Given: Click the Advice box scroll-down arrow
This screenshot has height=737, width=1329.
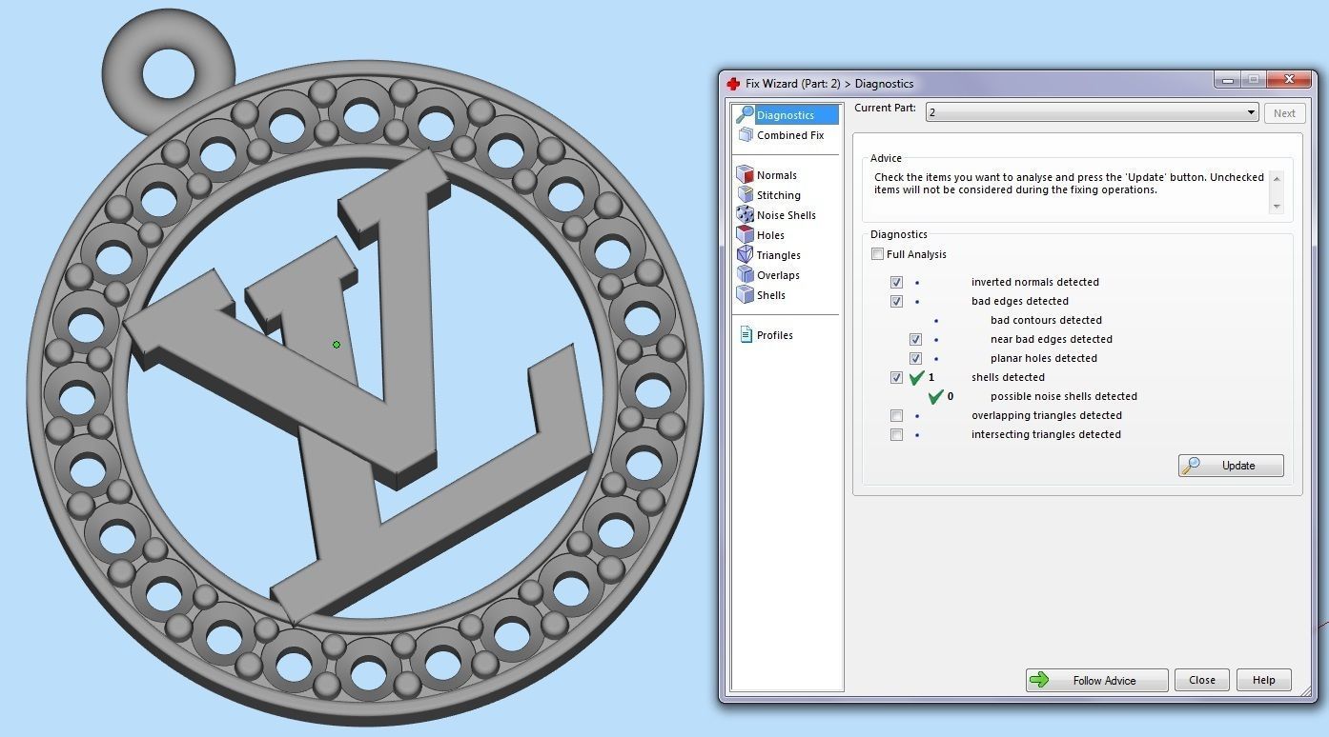Looking at the screenshot, I should pos(1277,207).
